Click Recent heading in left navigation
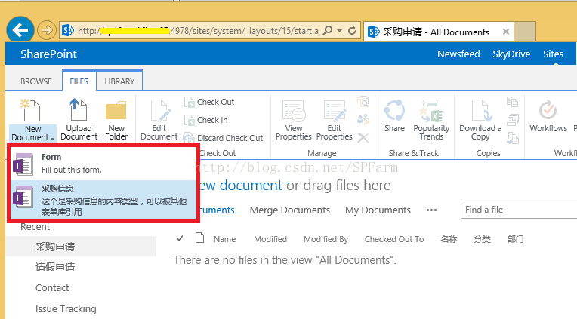Image resolution: width=577 pixels, height=319 pixels. pos(35,227)
